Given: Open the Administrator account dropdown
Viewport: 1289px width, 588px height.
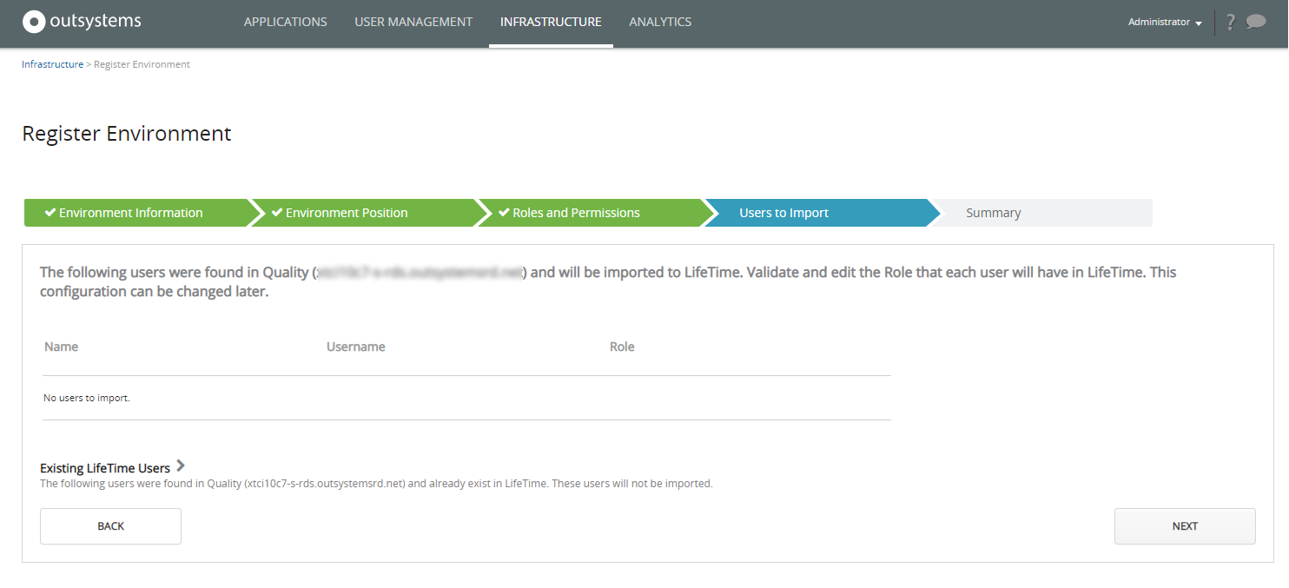Looking at the screenshot, I should point(1164,22).
